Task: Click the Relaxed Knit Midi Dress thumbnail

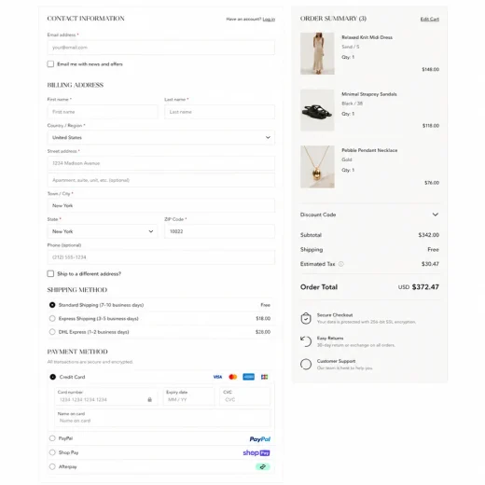Action: point(317,53)
